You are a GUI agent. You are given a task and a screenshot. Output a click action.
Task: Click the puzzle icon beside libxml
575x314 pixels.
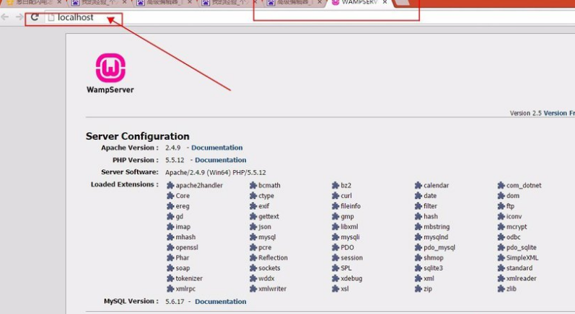click(x=335, y=227)
